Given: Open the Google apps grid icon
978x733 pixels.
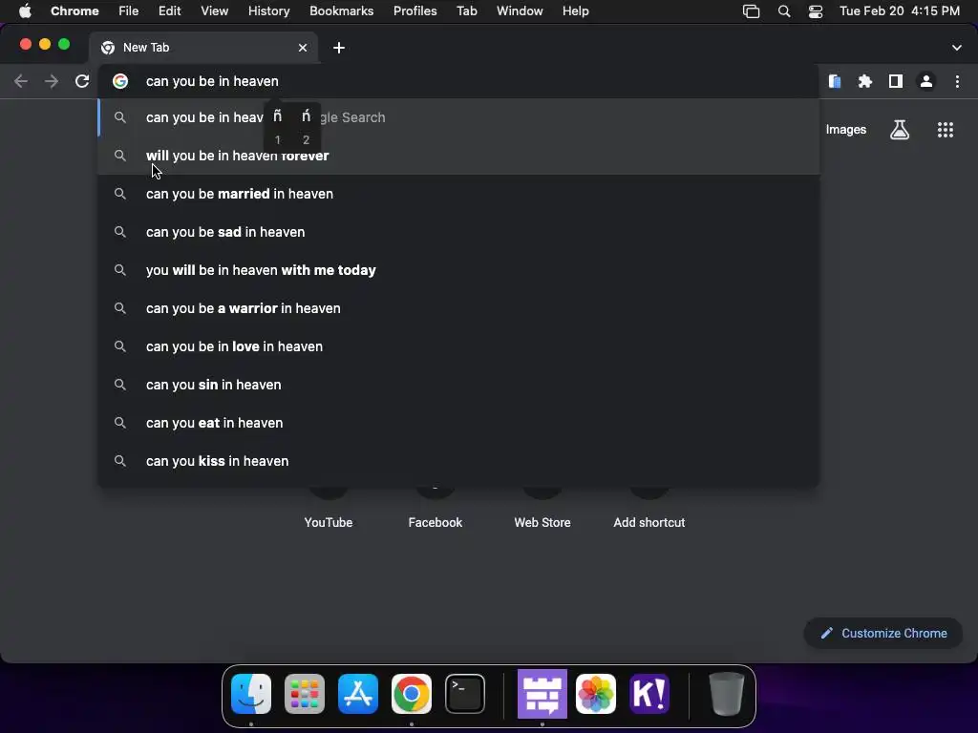Looking at the screenshot, I should click(x=945, y=130).
